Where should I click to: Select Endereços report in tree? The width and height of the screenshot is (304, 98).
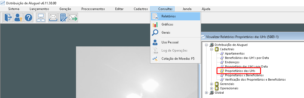pos(232,62)
